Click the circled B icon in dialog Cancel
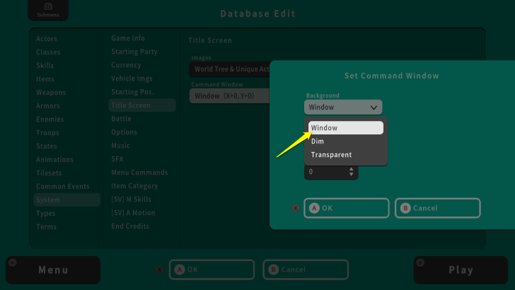This screenshot has height=290, width=515. tap(405, 209)
